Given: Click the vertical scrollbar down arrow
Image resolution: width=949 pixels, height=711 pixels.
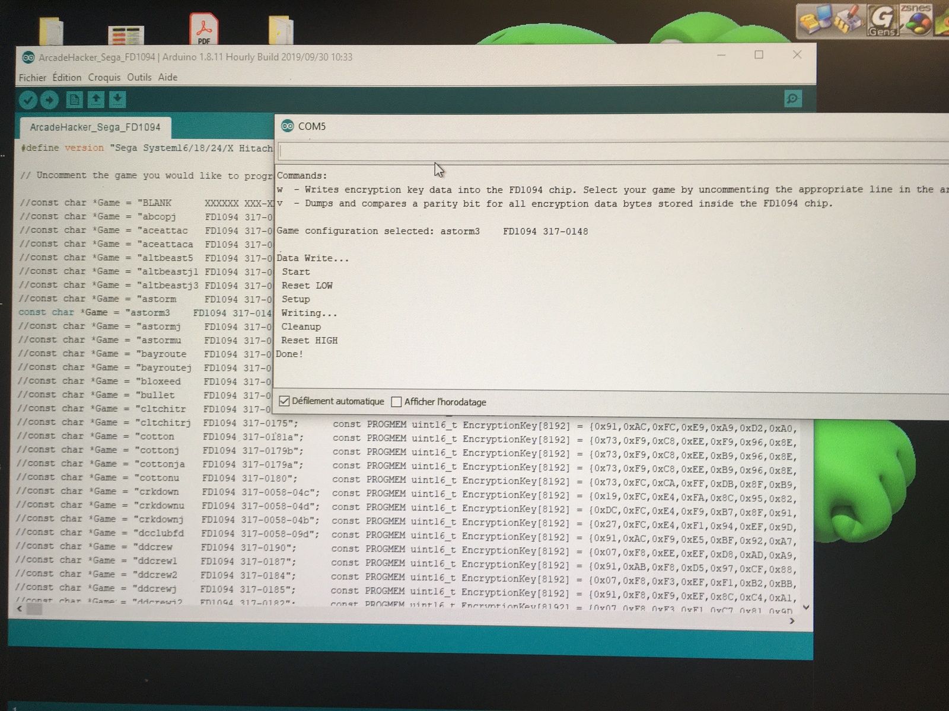Looking at the screenshot, I should point(806,607).
